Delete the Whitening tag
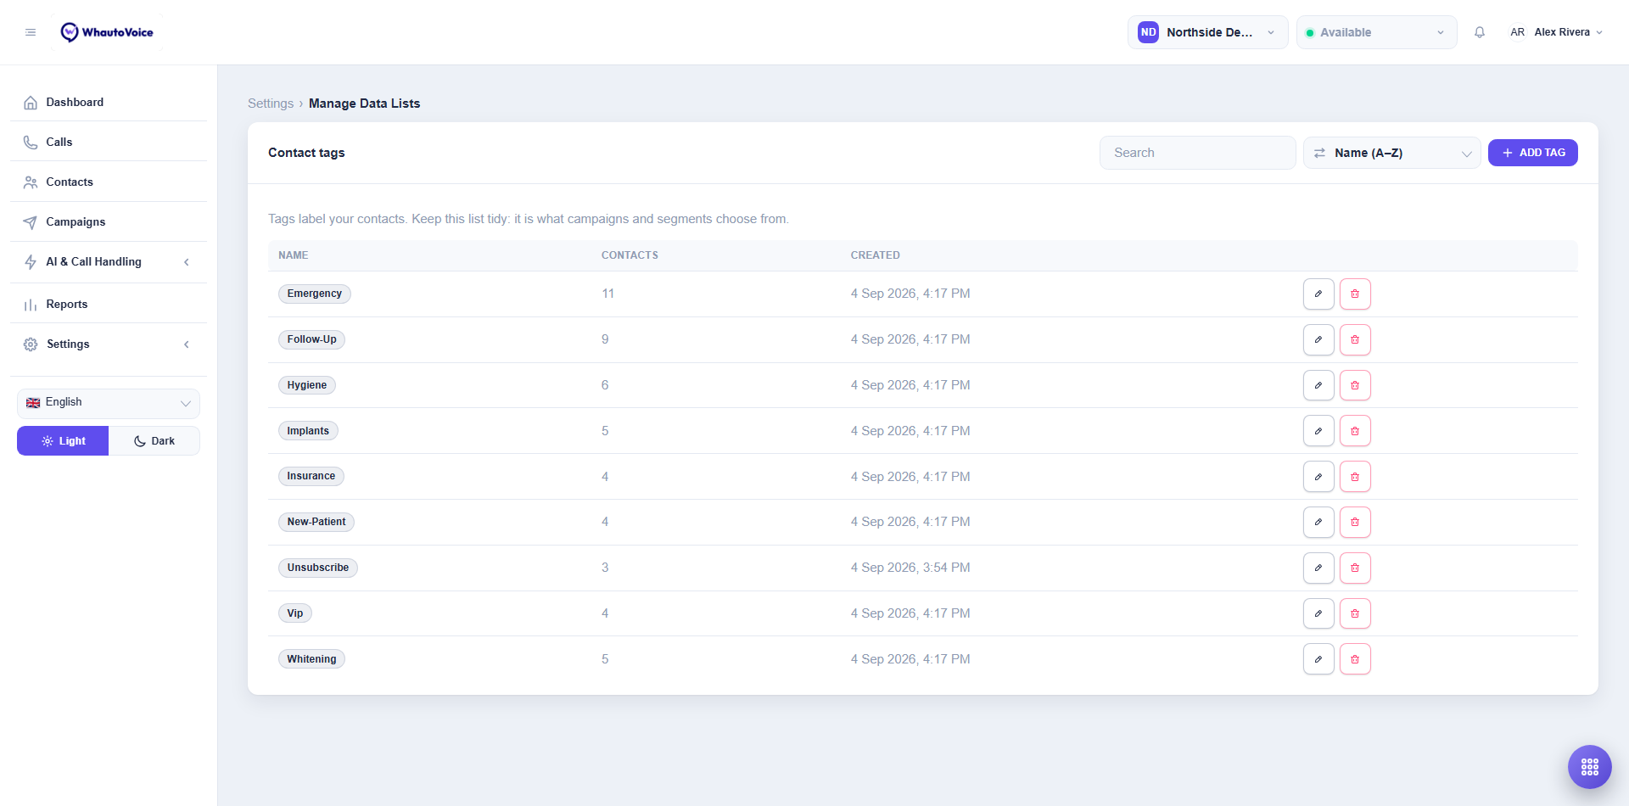Viewport: 1629px width, 806px height. point(1355,659)
